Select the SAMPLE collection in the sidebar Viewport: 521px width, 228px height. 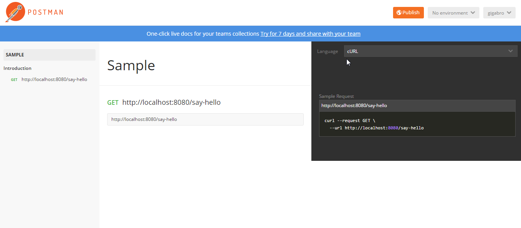click(49, 55)
